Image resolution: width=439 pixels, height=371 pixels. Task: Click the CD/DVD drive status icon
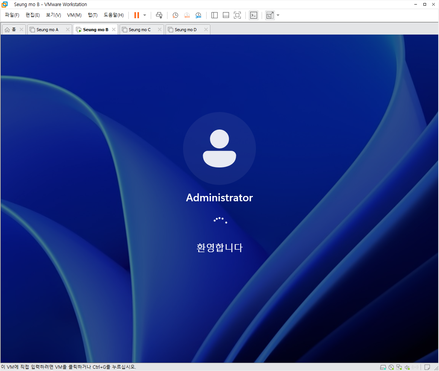tap(391, 367)
